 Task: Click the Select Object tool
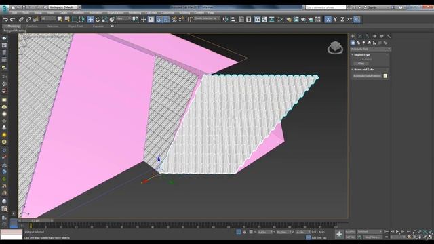coord(60,20)
